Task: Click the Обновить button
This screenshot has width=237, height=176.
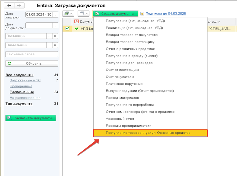Action: [32, 64]
